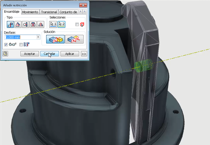Activate second selection button 2

(61, 24)
